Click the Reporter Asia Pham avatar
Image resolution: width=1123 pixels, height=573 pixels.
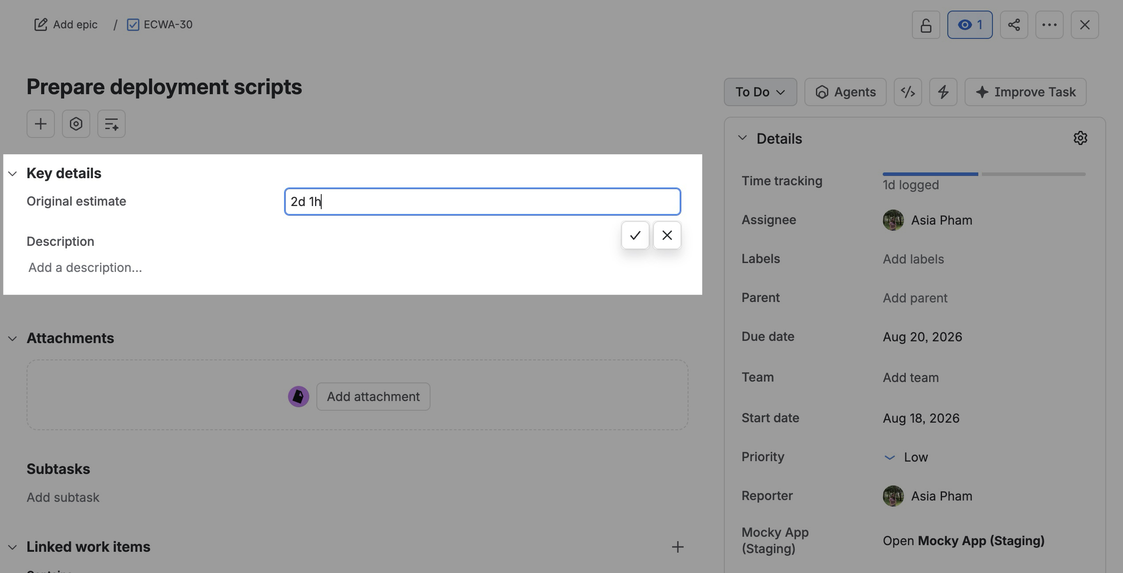[x=893, y=496]
